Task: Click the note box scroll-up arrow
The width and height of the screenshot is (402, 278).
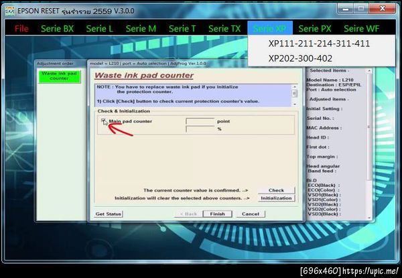Action: (x=295, y=87)
